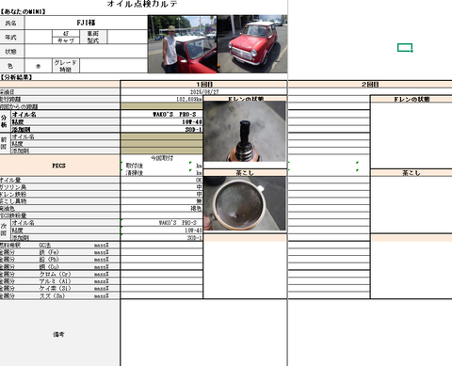This screenshot has height=366, width=452.
Task: Click the bold 10W-40 viscosity in the 分析 rows
Action: coord(192,121)
